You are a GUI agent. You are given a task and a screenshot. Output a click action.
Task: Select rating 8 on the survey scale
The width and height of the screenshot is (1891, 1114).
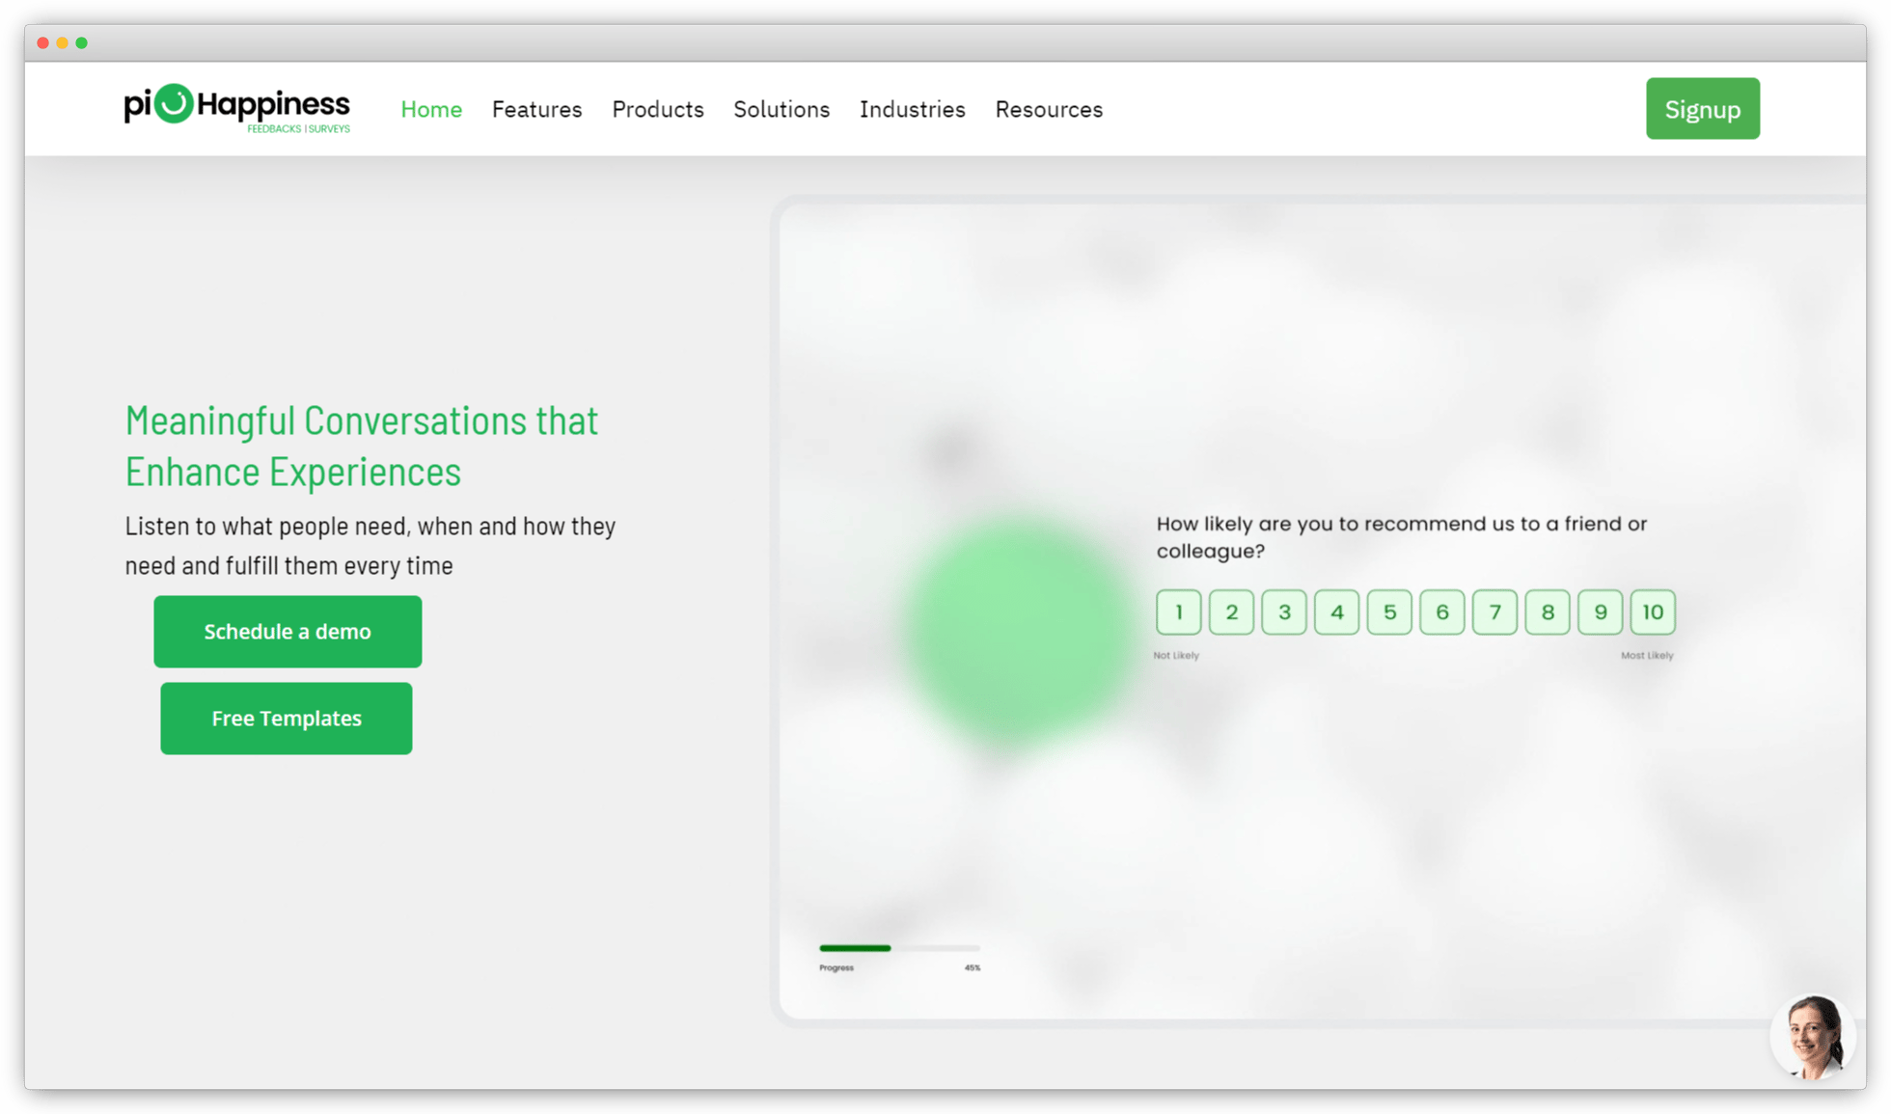(x=1548, y=611)
